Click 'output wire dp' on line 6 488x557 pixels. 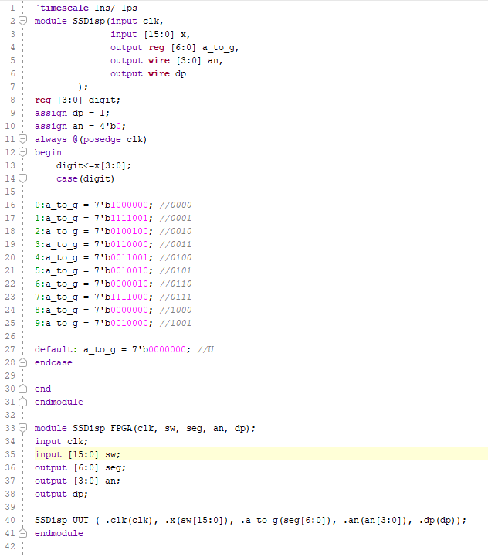coord(148,73)
